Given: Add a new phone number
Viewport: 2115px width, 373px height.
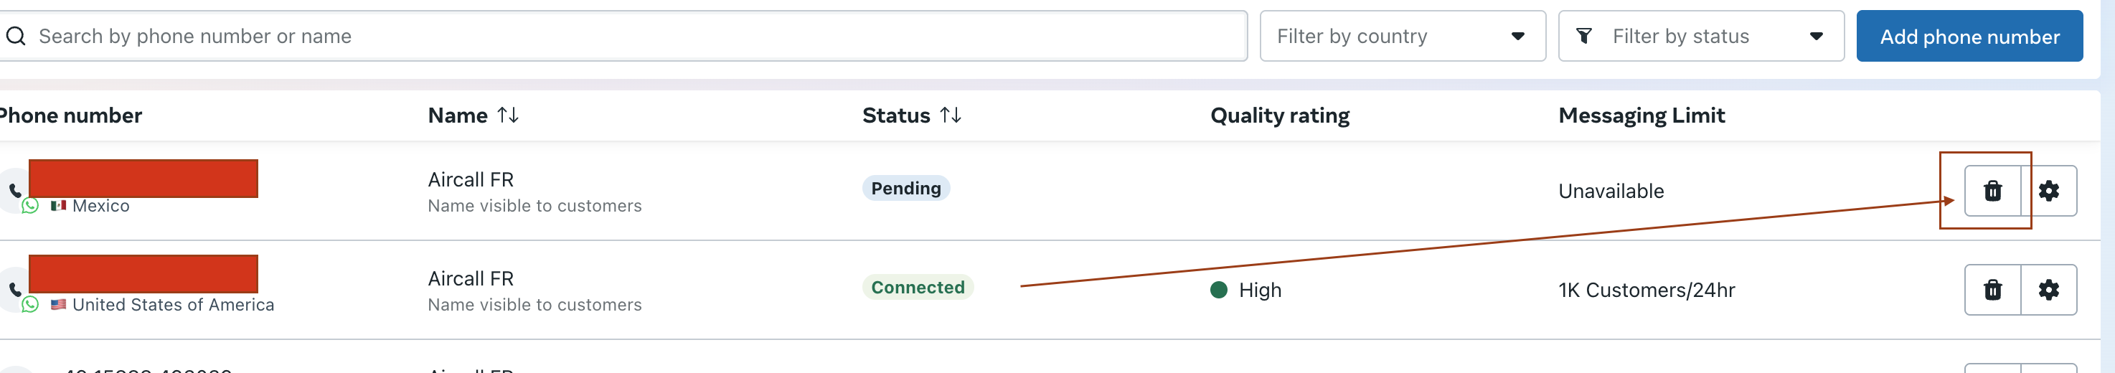Looking at the screenshot, I should tap(1969, 36).
